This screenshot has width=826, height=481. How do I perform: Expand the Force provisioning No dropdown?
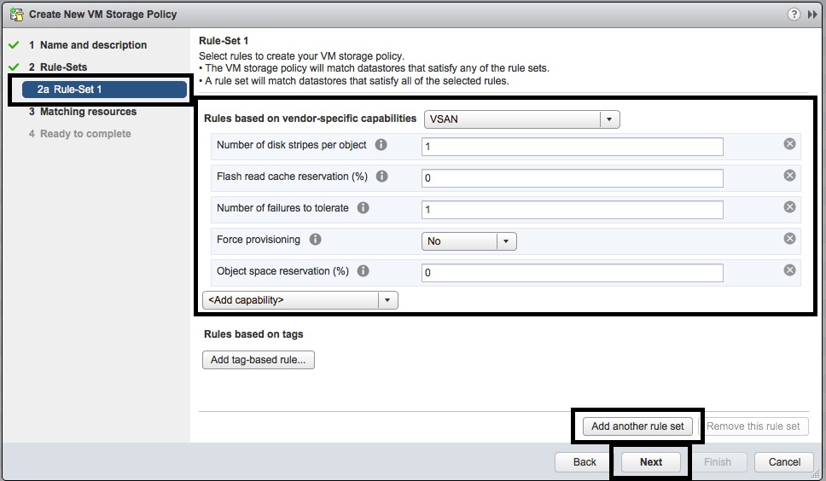[x=506, y=241]
